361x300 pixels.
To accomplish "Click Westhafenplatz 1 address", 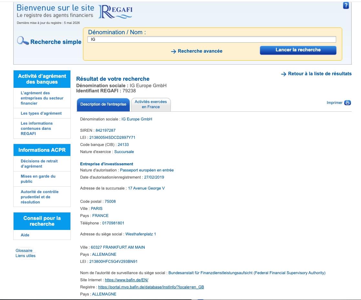I will click(140, 234).
